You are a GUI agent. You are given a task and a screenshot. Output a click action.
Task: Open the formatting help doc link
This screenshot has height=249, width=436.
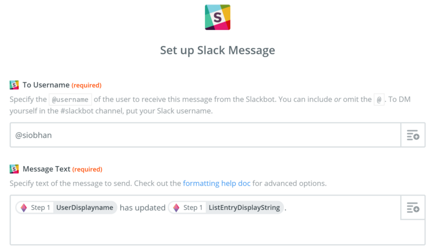pos(217,183)
